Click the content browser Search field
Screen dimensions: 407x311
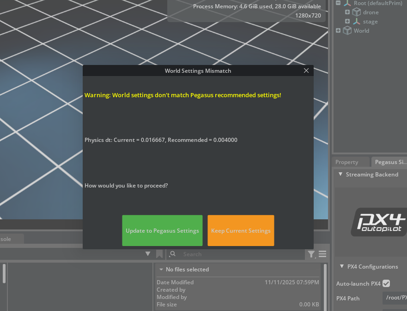pos(240,254)
